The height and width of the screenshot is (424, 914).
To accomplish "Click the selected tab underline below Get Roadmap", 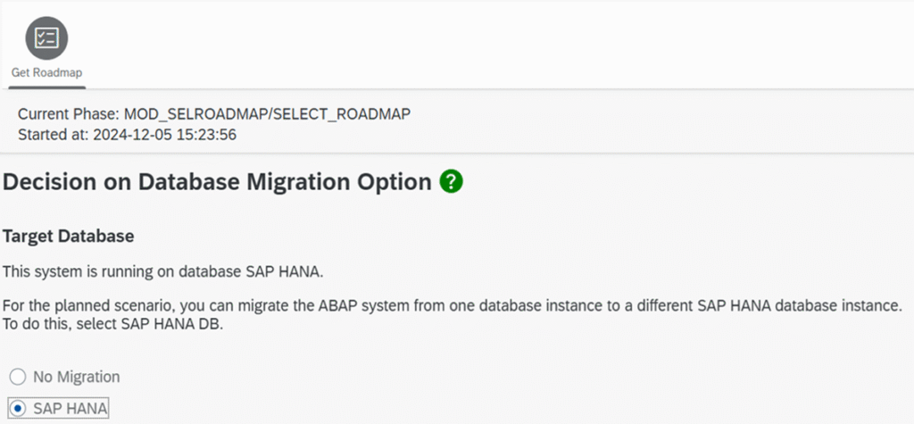I will click(x=46, y=87).
